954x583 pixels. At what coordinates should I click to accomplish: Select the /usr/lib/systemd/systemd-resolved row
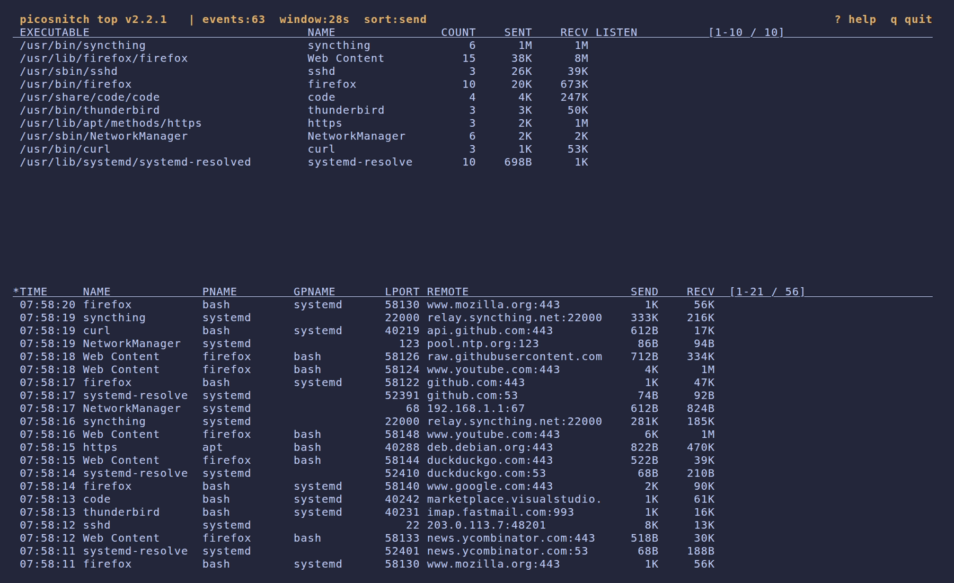tap(473, 162)
